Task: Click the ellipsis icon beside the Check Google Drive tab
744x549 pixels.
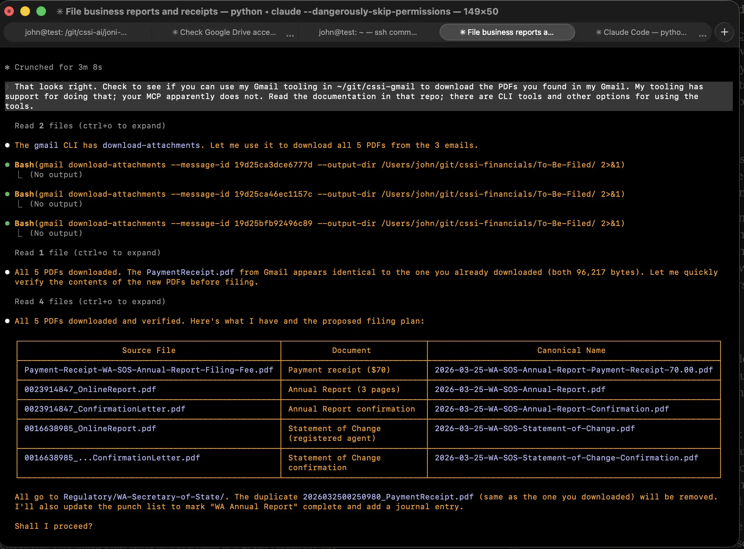Action: click(x=290, y=35)
